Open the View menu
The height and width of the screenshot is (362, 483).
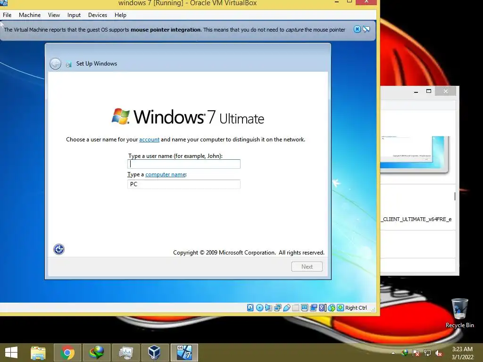pyautogui.click(x=54, y=15)
